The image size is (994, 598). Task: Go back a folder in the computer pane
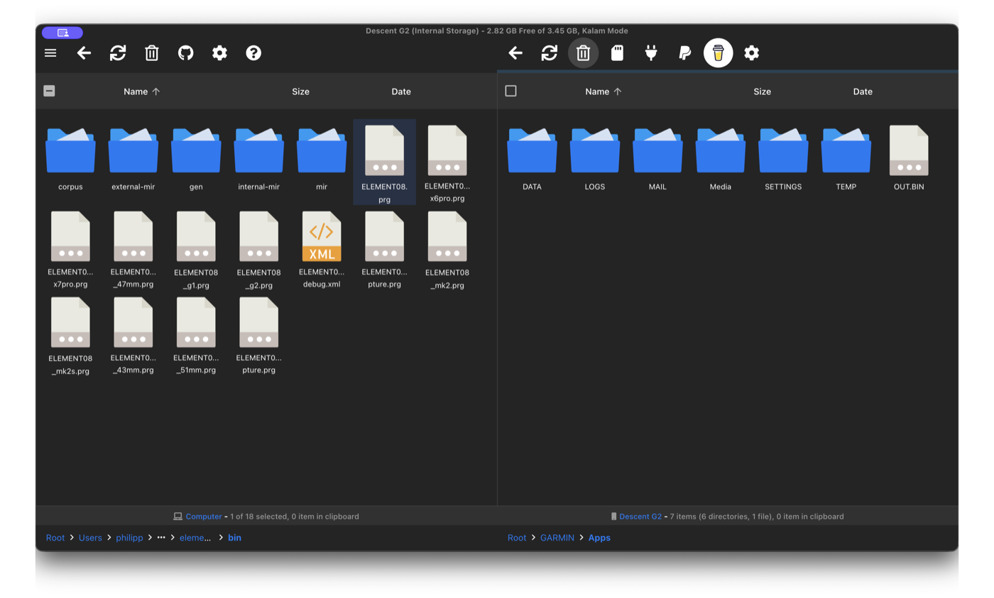coord(84,53)
